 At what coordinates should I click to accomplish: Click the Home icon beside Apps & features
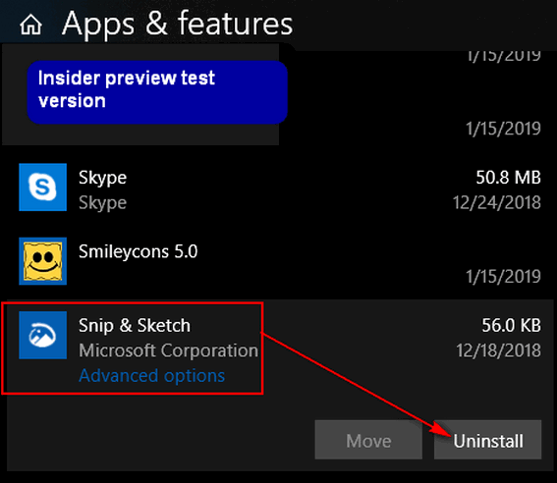click(x=30, y=25)
